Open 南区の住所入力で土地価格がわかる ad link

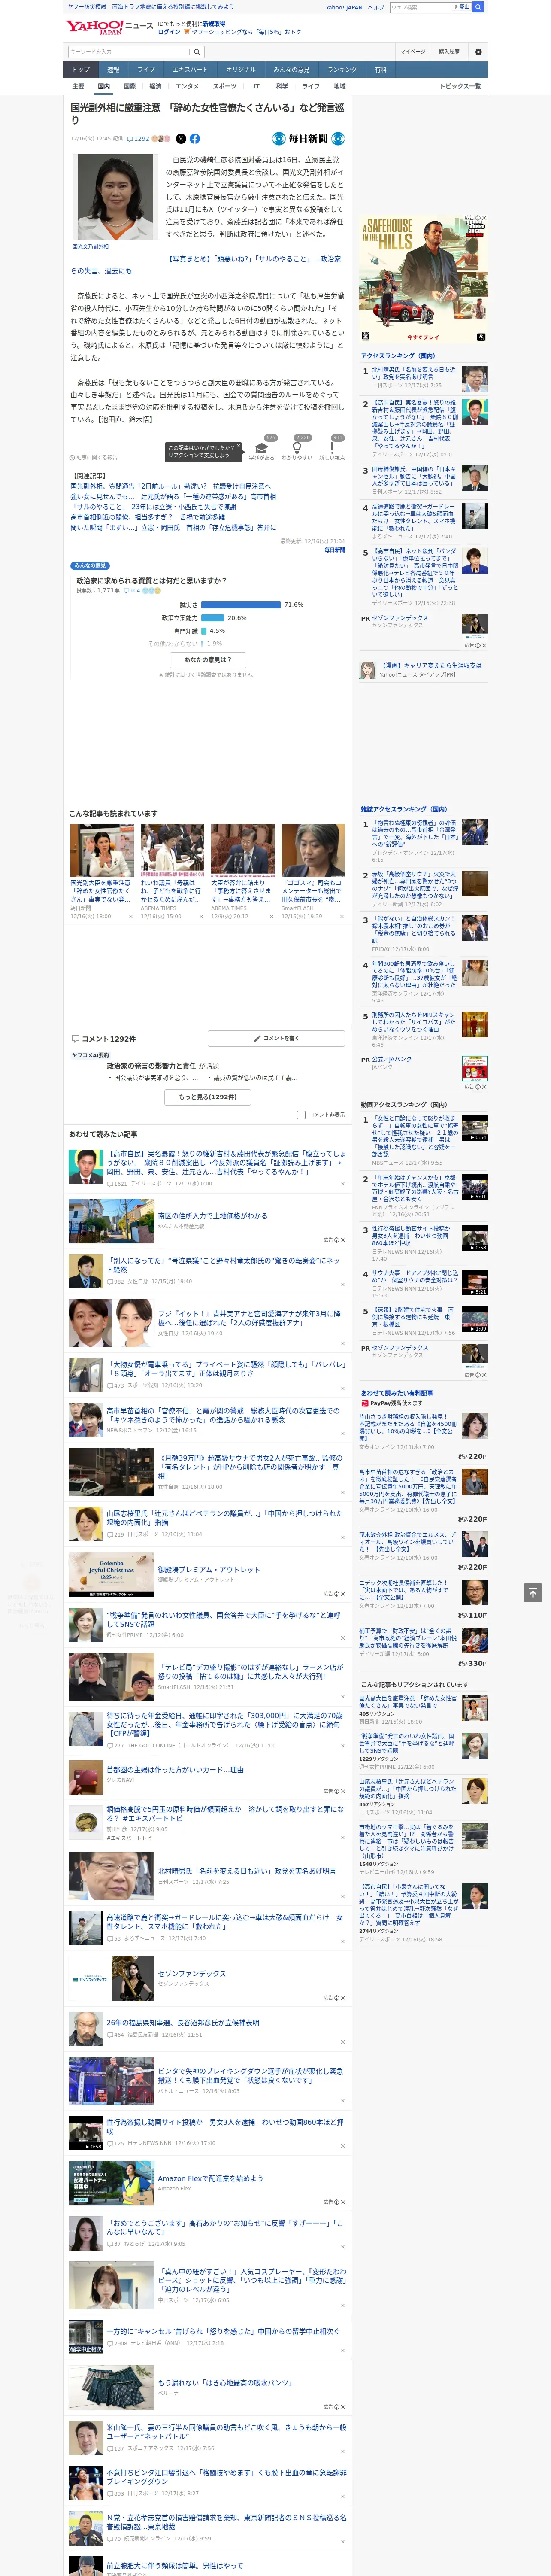point(212,1216)
